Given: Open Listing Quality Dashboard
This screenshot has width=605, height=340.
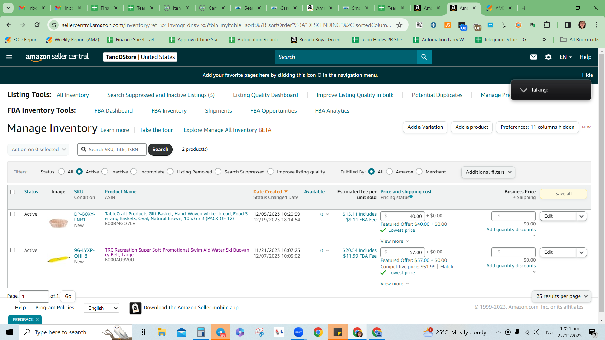Looking at the screenshot, I should [x=266, y=95].
